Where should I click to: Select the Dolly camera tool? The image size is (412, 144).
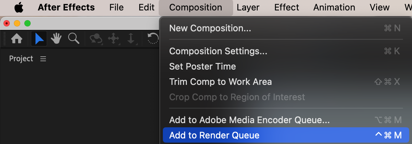point(131,39)
